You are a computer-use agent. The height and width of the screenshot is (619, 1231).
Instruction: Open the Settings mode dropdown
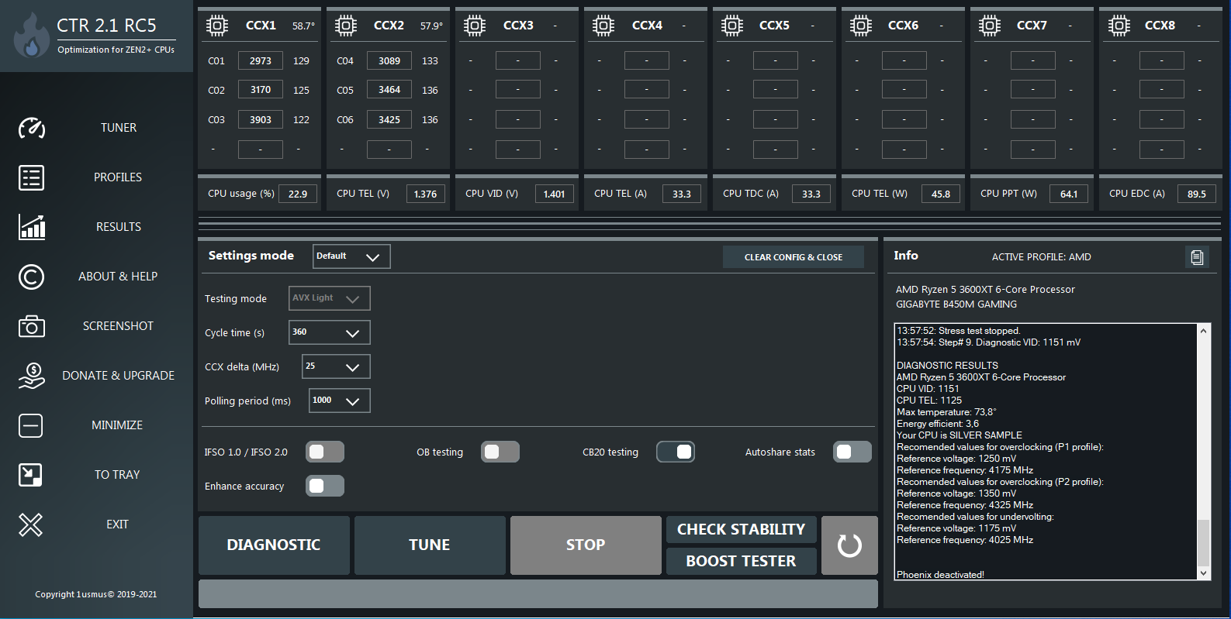click(x=351, y=256)
